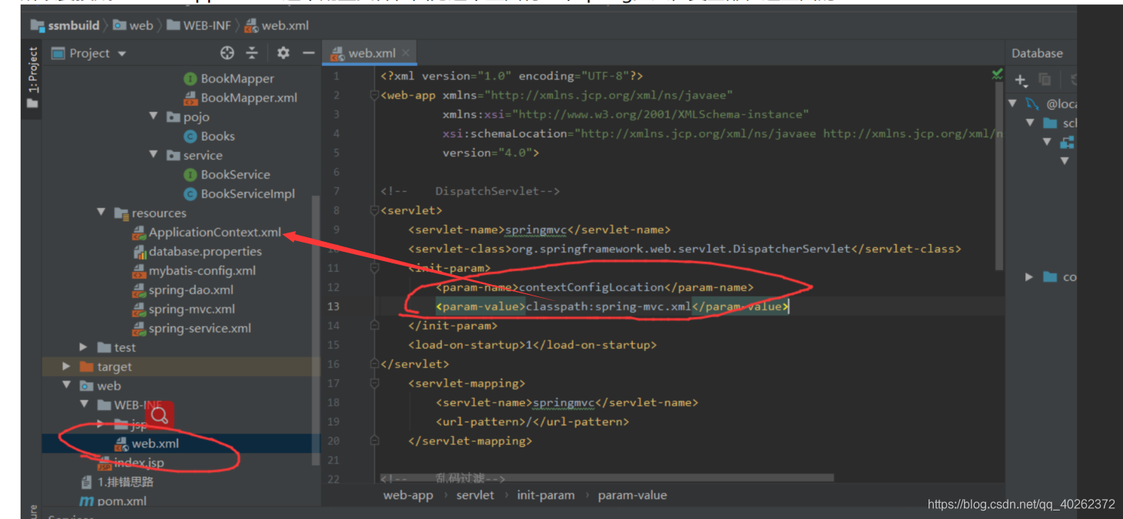Add a new data source with the plus icon
Screen dimensions: 1123x519
[x=1018, y=80]
